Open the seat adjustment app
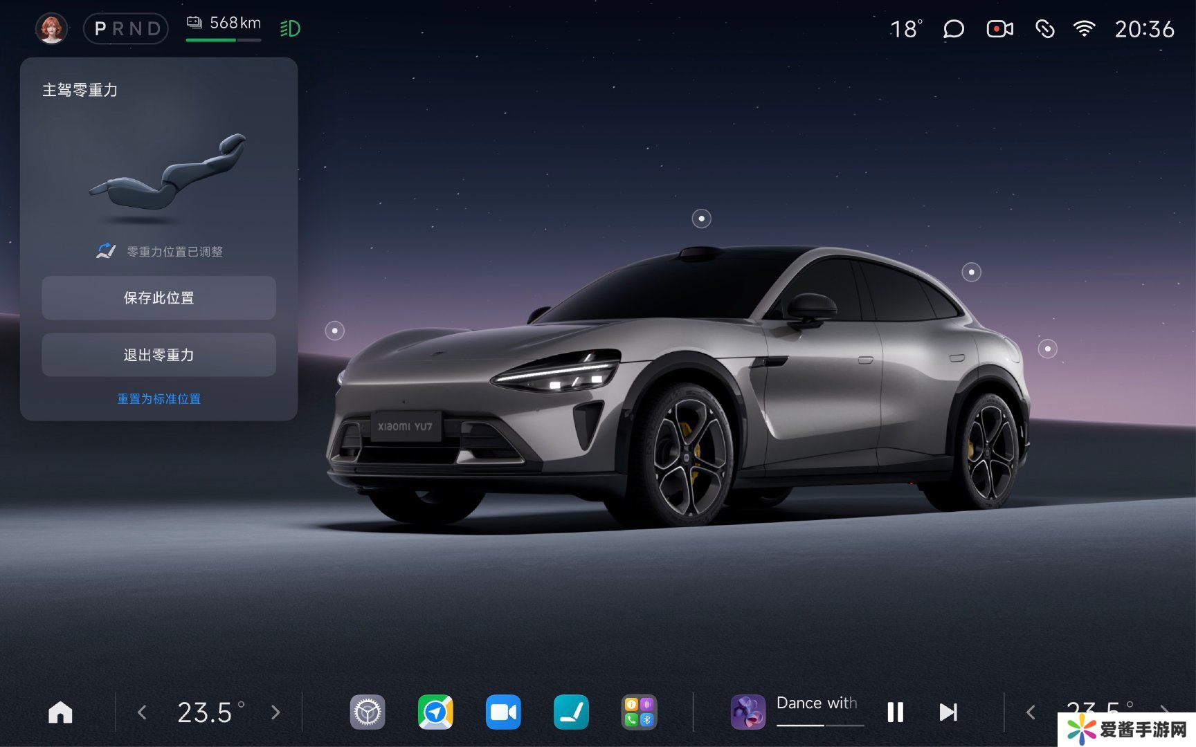Image resolution: width=1196 pixels, height=747 pixels. (x=571, y=712)
